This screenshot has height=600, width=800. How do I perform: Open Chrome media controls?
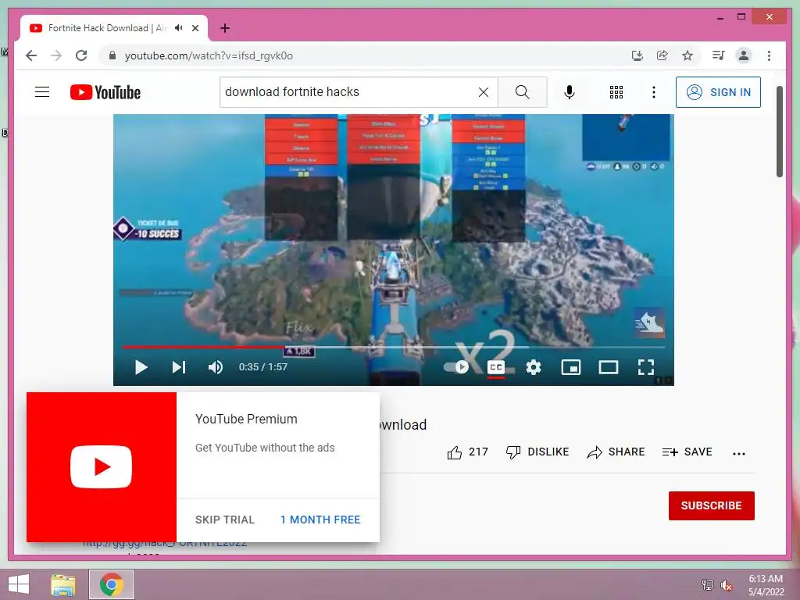(x=719, y=55)
